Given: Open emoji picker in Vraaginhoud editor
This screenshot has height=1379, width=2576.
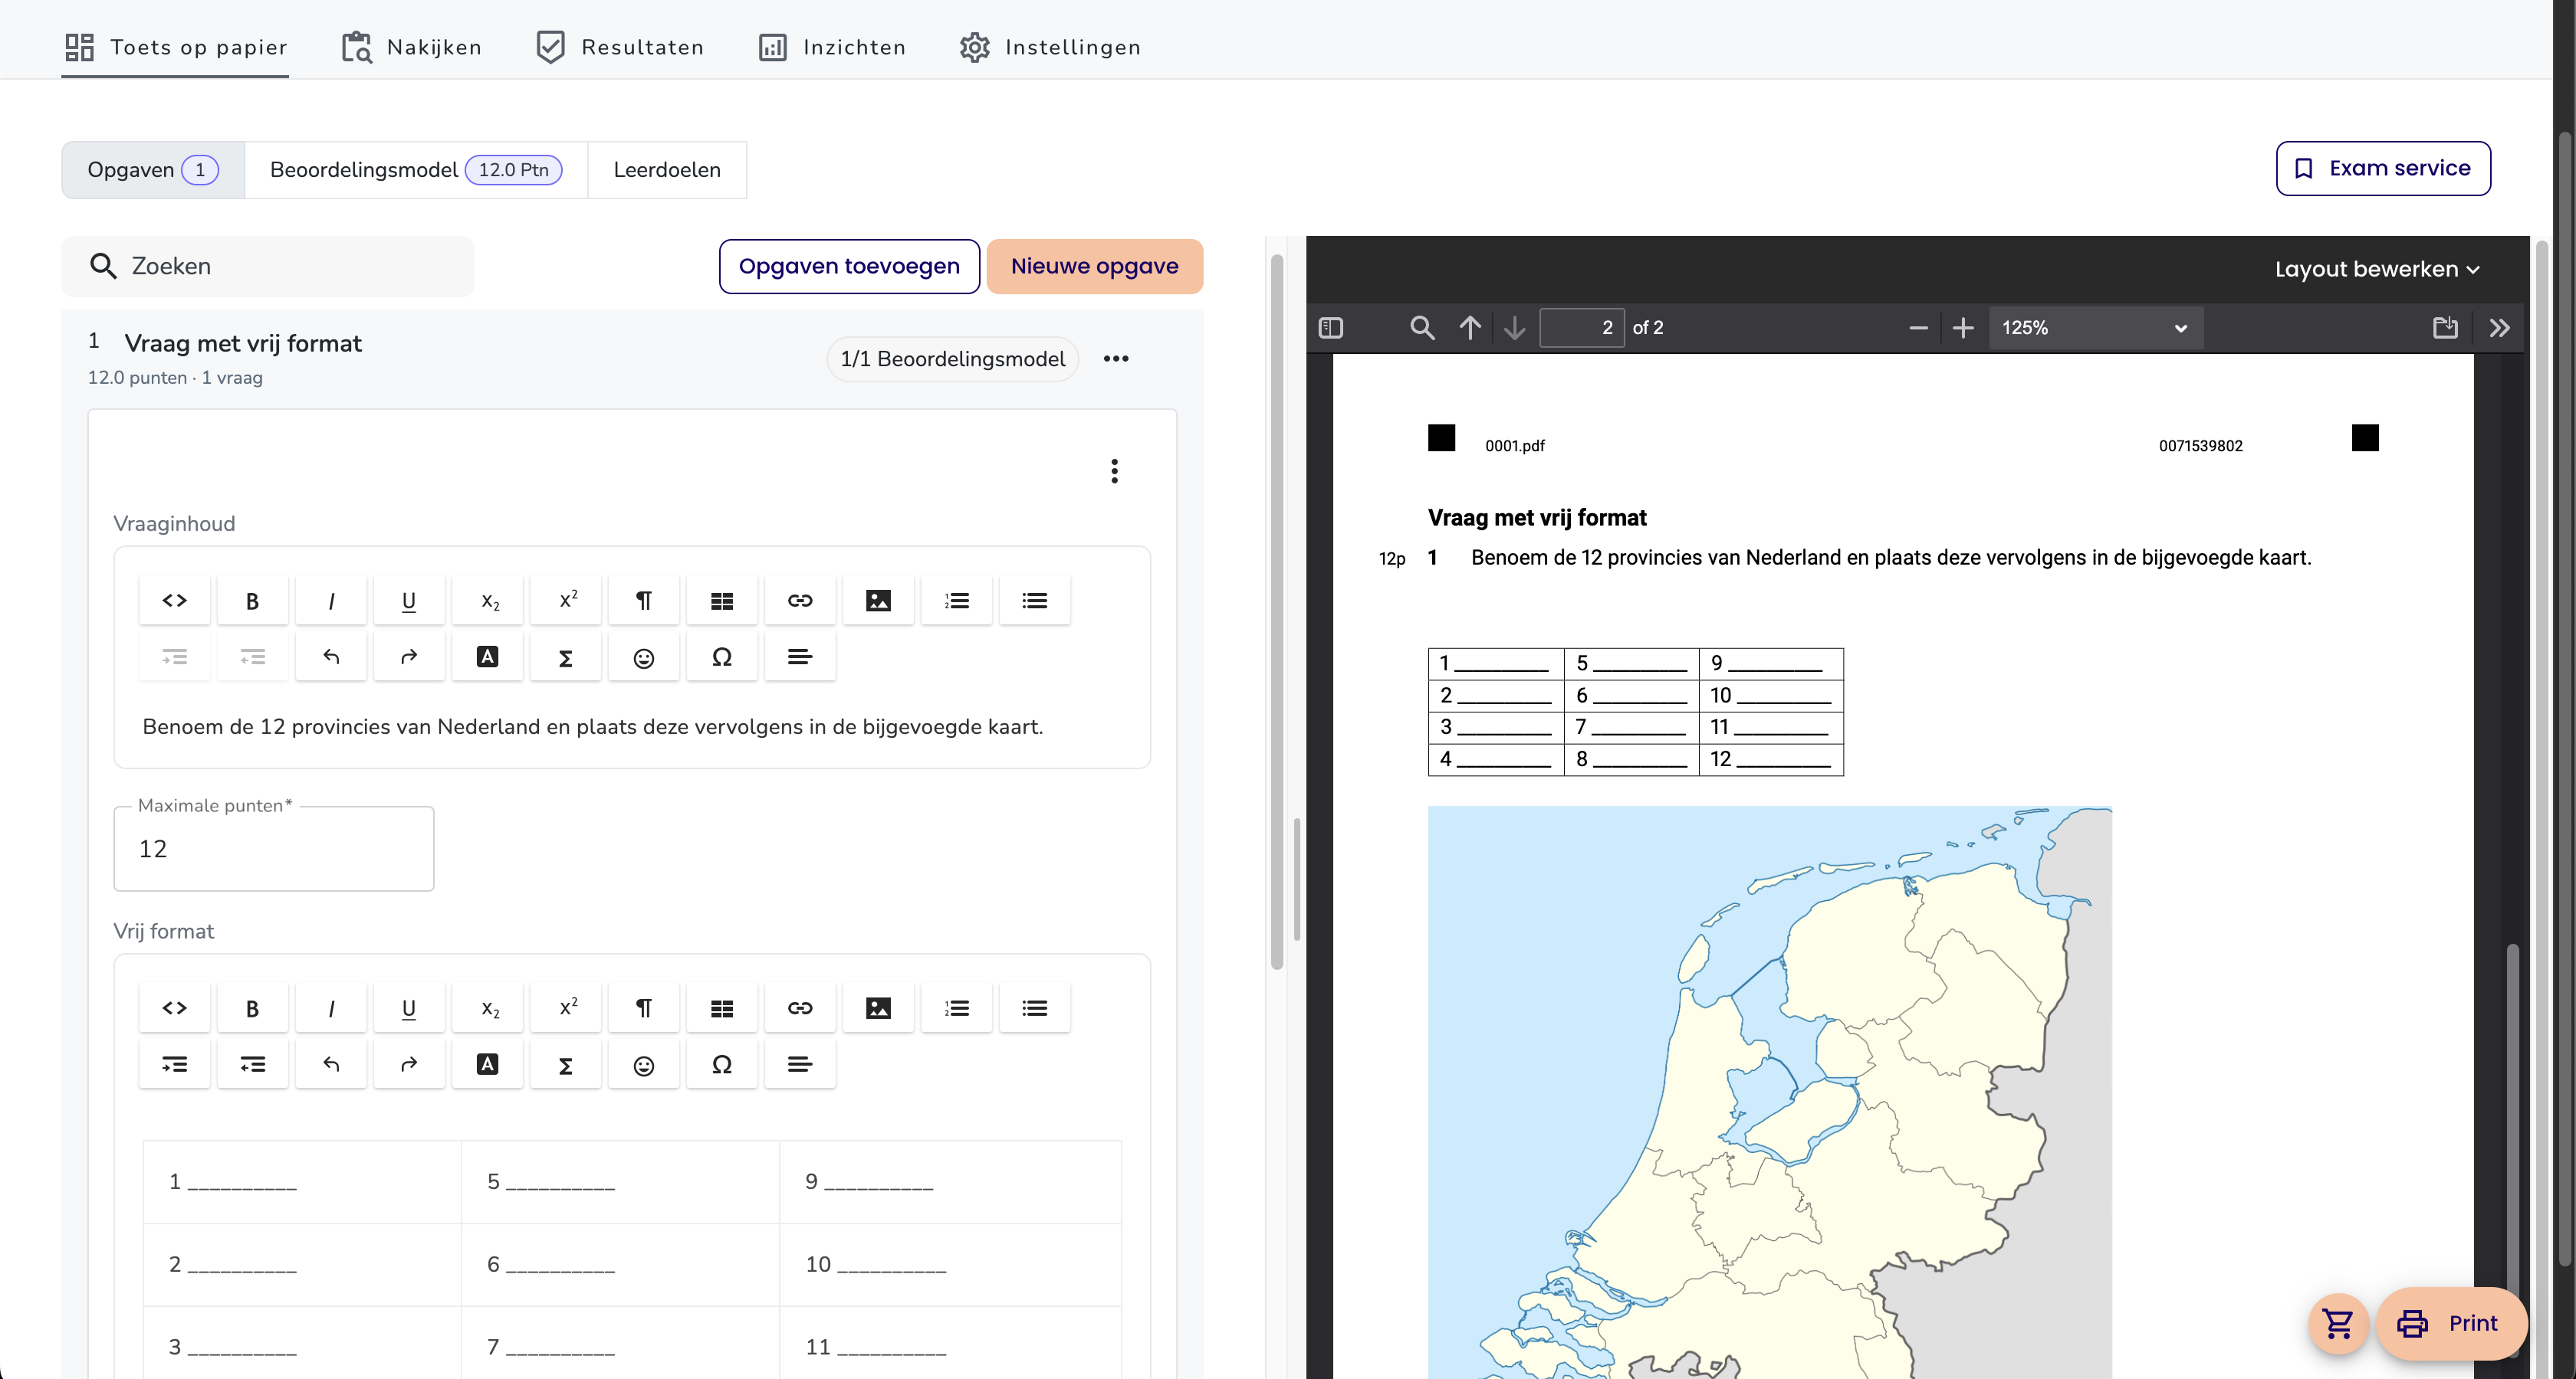Looking at the screenshot, I should coord(644,657).
